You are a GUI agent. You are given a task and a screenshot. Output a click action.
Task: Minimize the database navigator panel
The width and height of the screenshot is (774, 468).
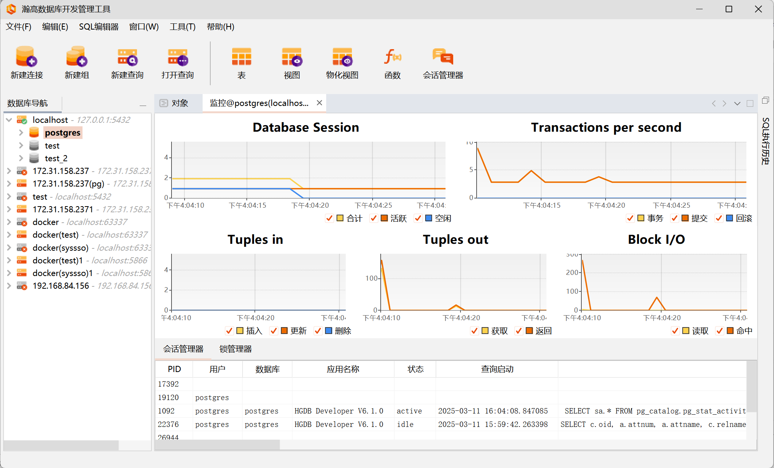[143, 104]
